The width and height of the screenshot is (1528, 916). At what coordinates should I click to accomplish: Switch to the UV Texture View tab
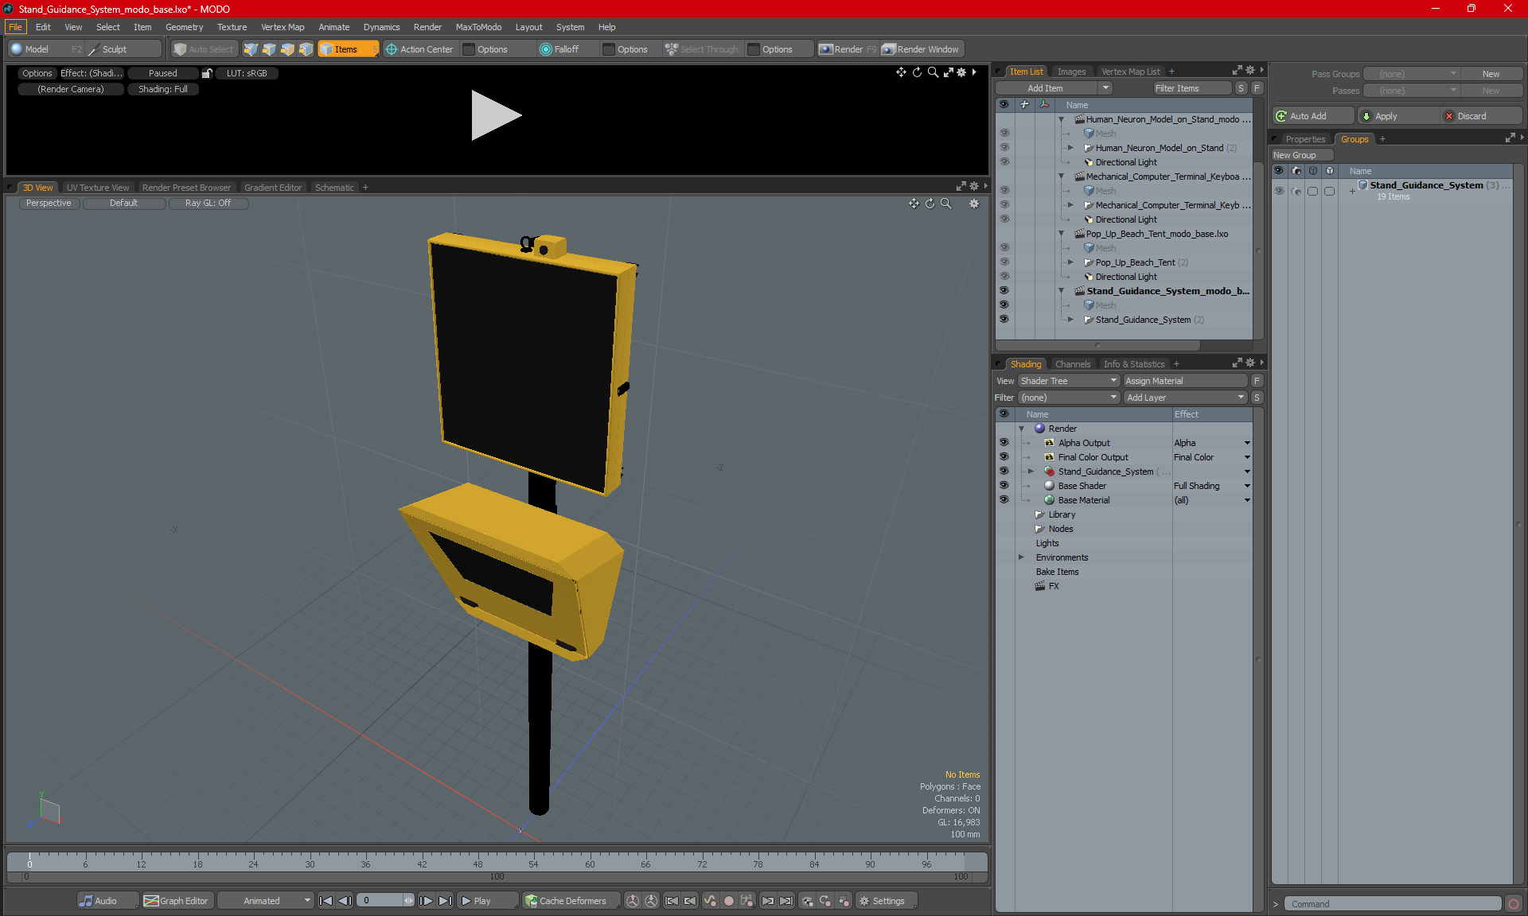click(97, 187)
